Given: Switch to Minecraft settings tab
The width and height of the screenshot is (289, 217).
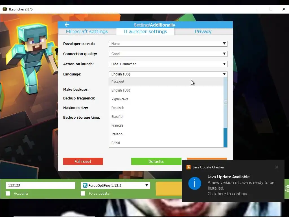Looking at the screenshot, I should pyautogui.click(x=87, y=31).
